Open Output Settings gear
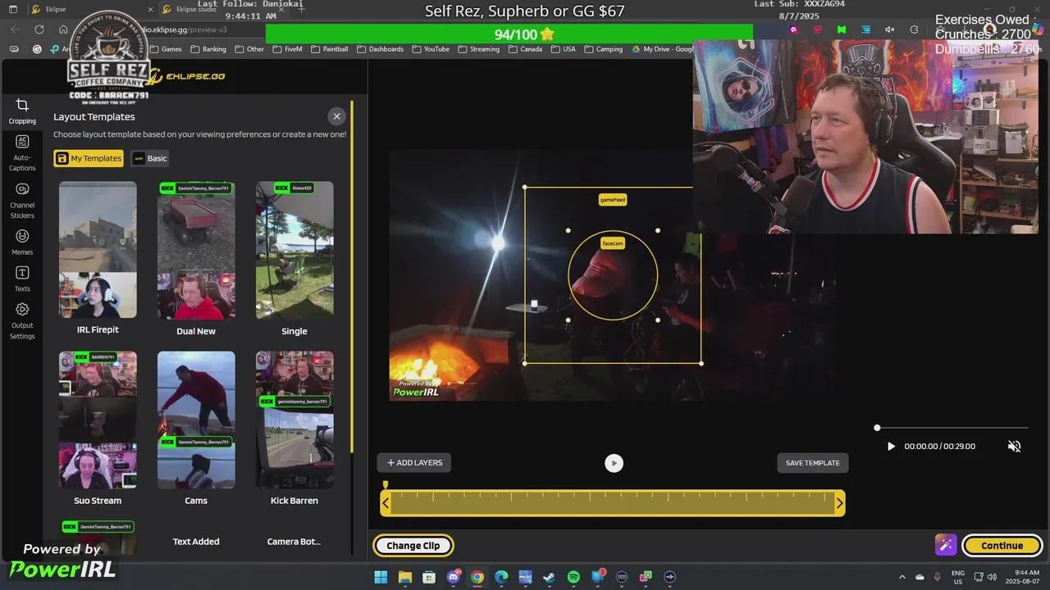This screenshot has height=590, width=1050. (22, 321)
